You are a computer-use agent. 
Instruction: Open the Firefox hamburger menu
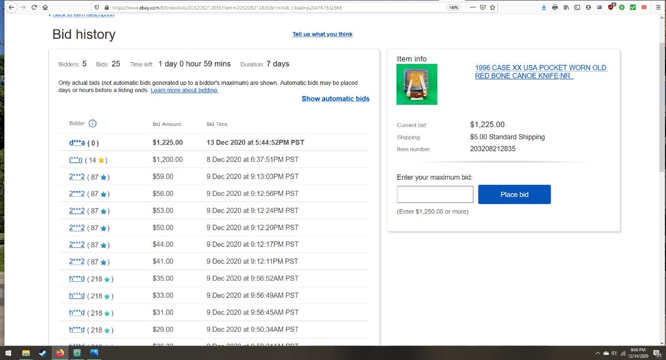pos(657,7)
